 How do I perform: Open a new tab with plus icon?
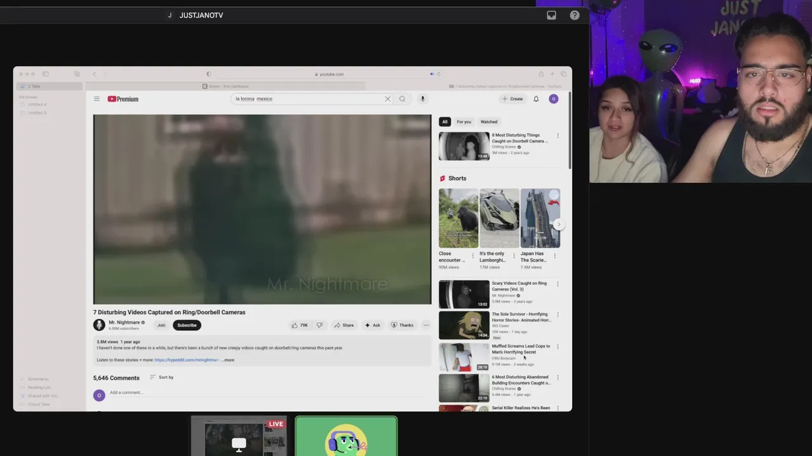tap(553, 74)
